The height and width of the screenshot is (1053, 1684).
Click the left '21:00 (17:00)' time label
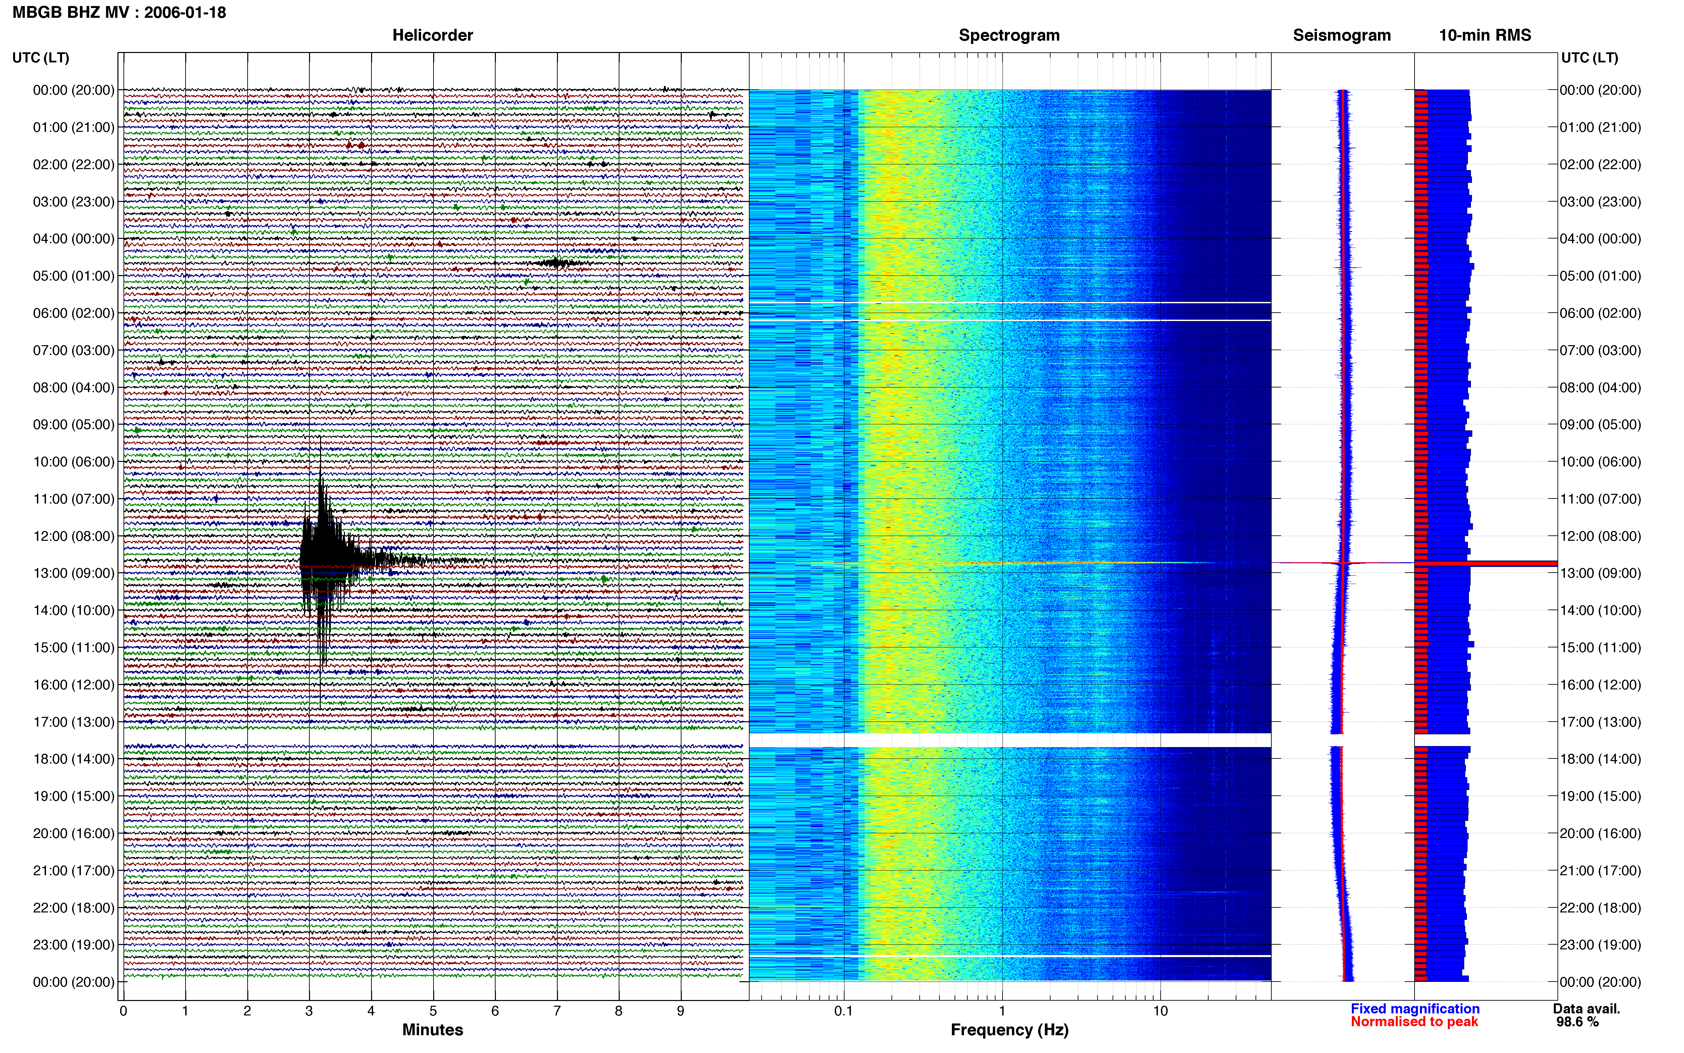click(x=74, y=871)
